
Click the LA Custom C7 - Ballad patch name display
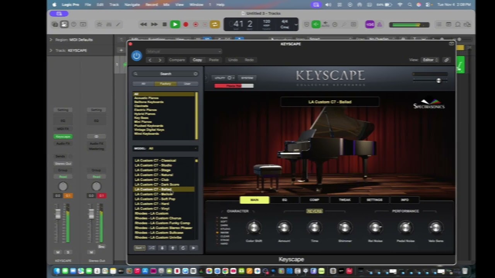[329, 102]
